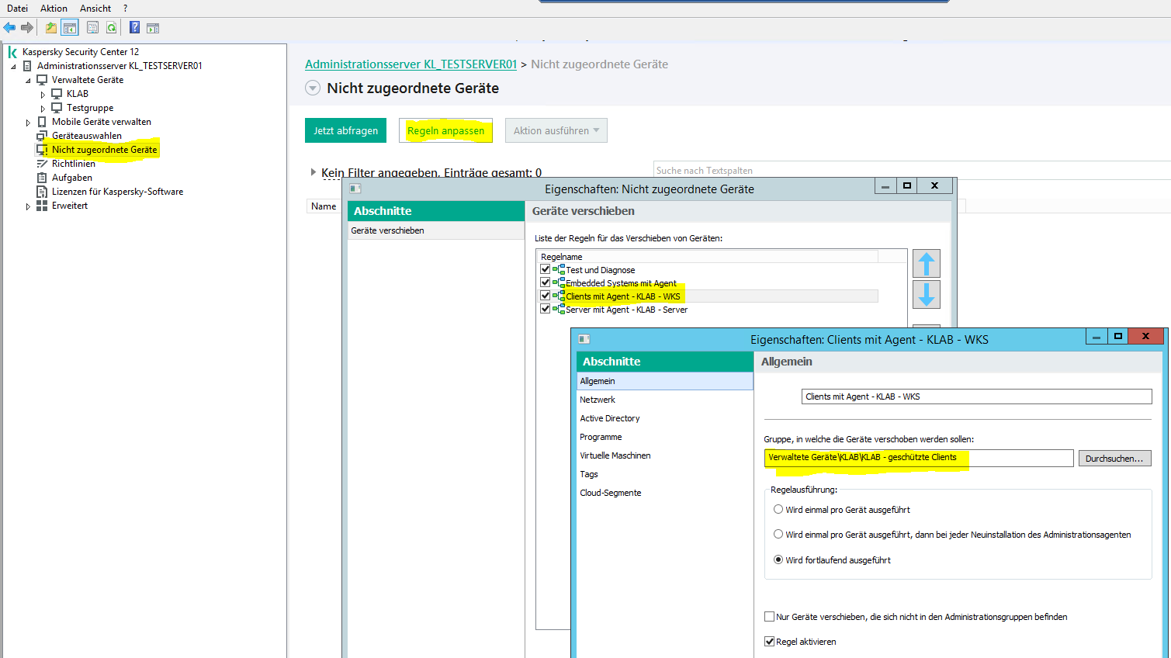Open the Aktion menu

click(54, 9)
